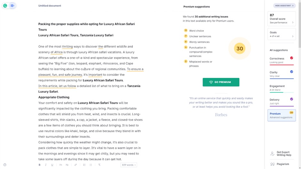
Task: Apply Heading 1 style
Action: pos(61,165)
